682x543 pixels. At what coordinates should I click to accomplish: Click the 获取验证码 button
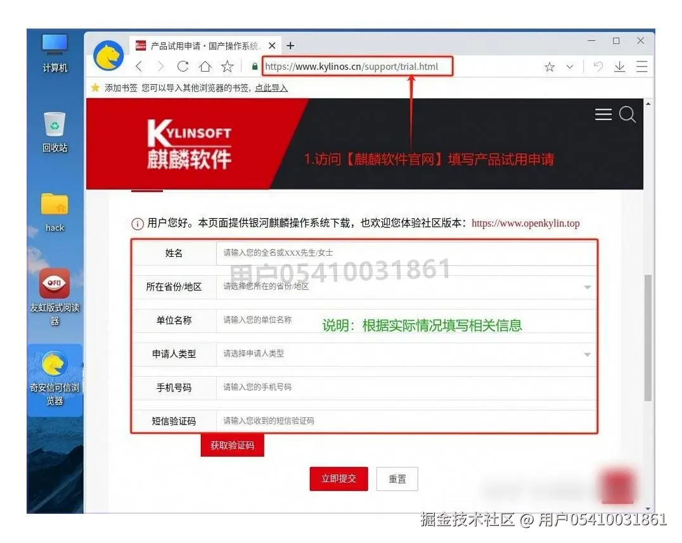point(232,445)
